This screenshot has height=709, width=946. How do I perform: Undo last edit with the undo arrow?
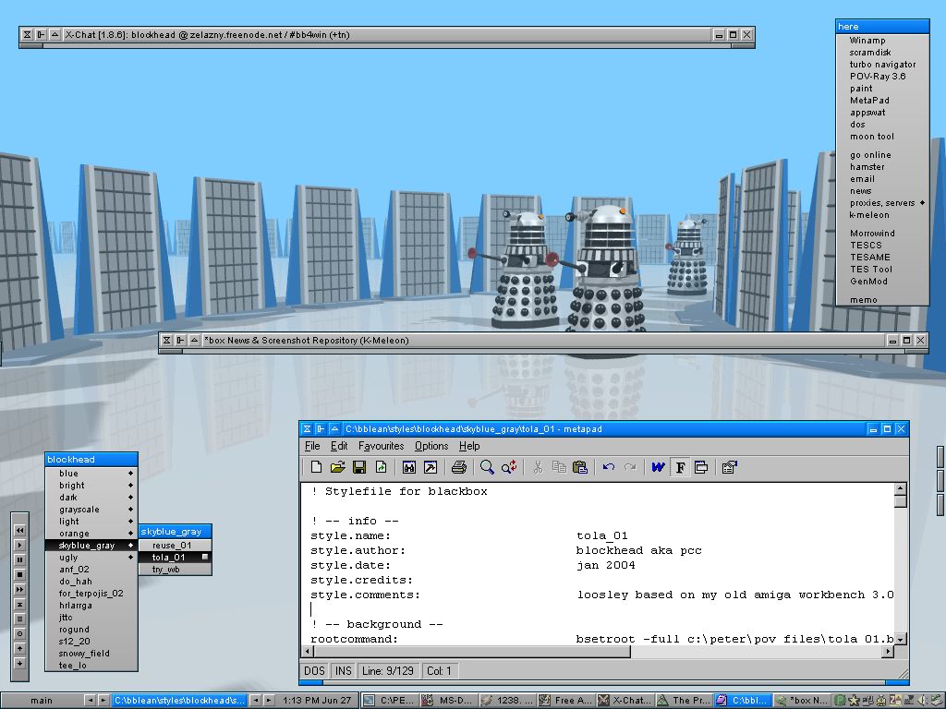[x=608, y=467]
